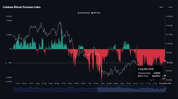178x99 pixels.
Task: Open the Line chart type dropdown
Action: (171, 7)
